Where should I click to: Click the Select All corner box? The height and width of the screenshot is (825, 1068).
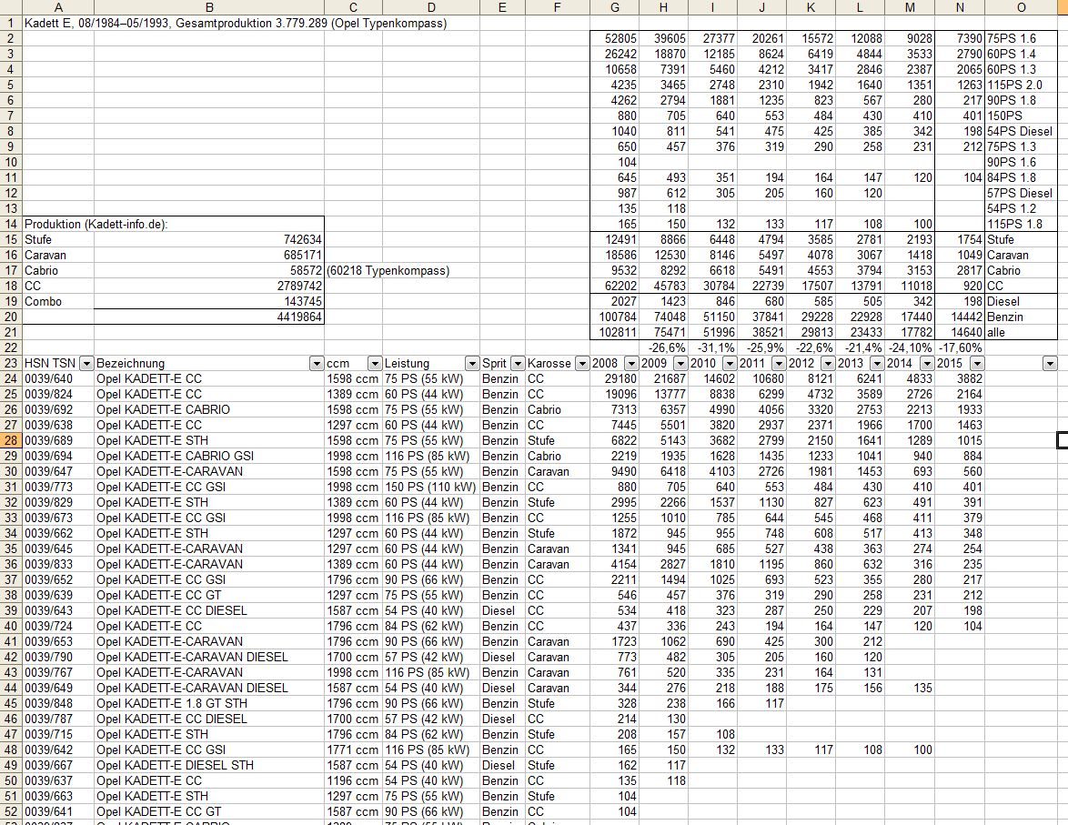[11, 7]
